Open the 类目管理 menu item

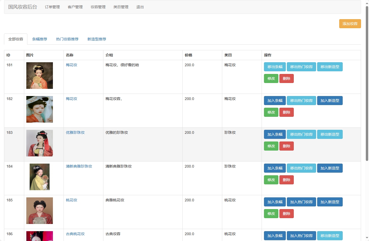[x=121, y=7]
